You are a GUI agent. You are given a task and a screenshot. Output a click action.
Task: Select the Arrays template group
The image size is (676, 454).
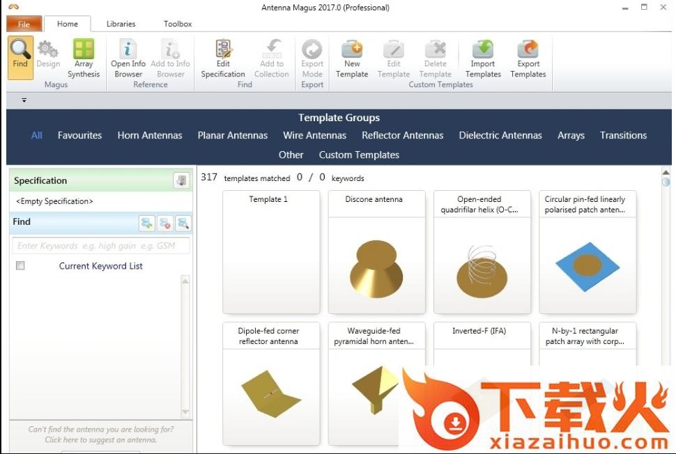point(571,135)
